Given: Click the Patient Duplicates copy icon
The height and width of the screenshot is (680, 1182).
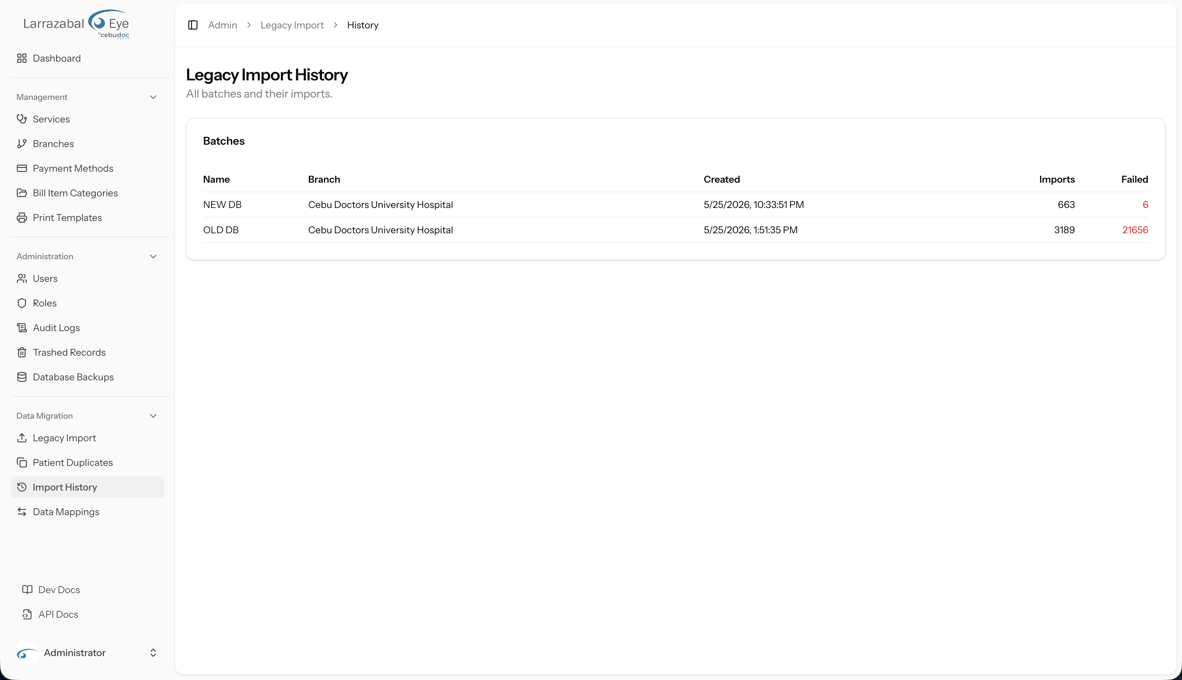Looking at the screenshot, I should 22,462.
